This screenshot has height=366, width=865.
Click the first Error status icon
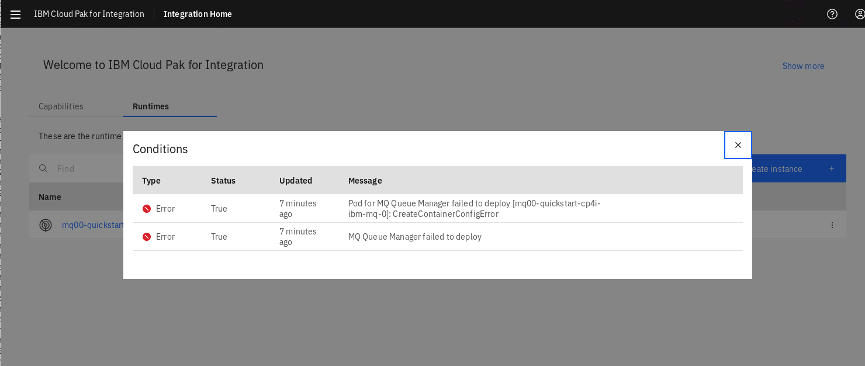click(x=147, y=209)
